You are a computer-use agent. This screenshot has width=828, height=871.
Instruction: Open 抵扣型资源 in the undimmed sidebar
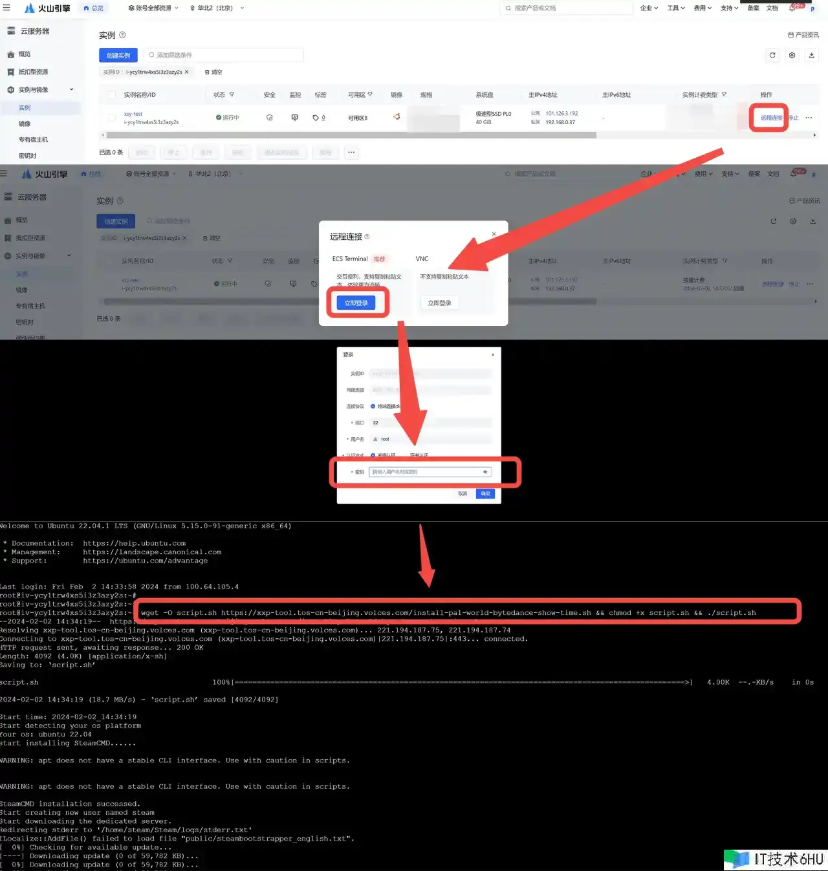point(33,72)
